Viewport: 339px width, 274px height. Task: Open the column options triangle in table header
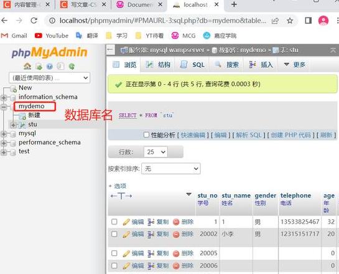pos(188,194)
